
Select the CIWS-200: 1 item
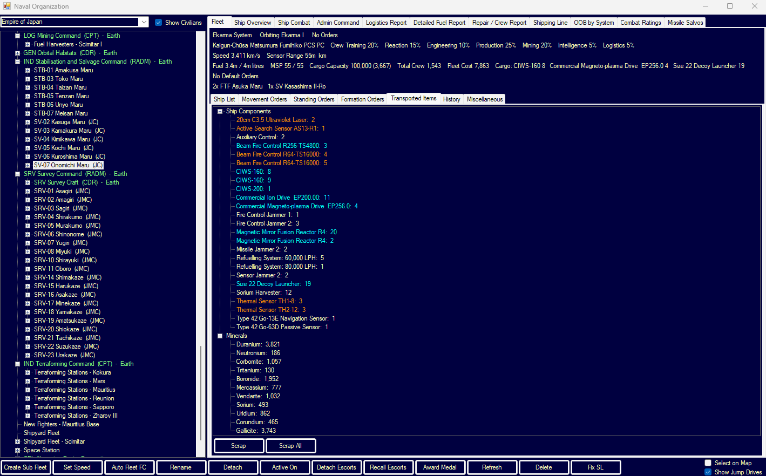pos(254,189)
